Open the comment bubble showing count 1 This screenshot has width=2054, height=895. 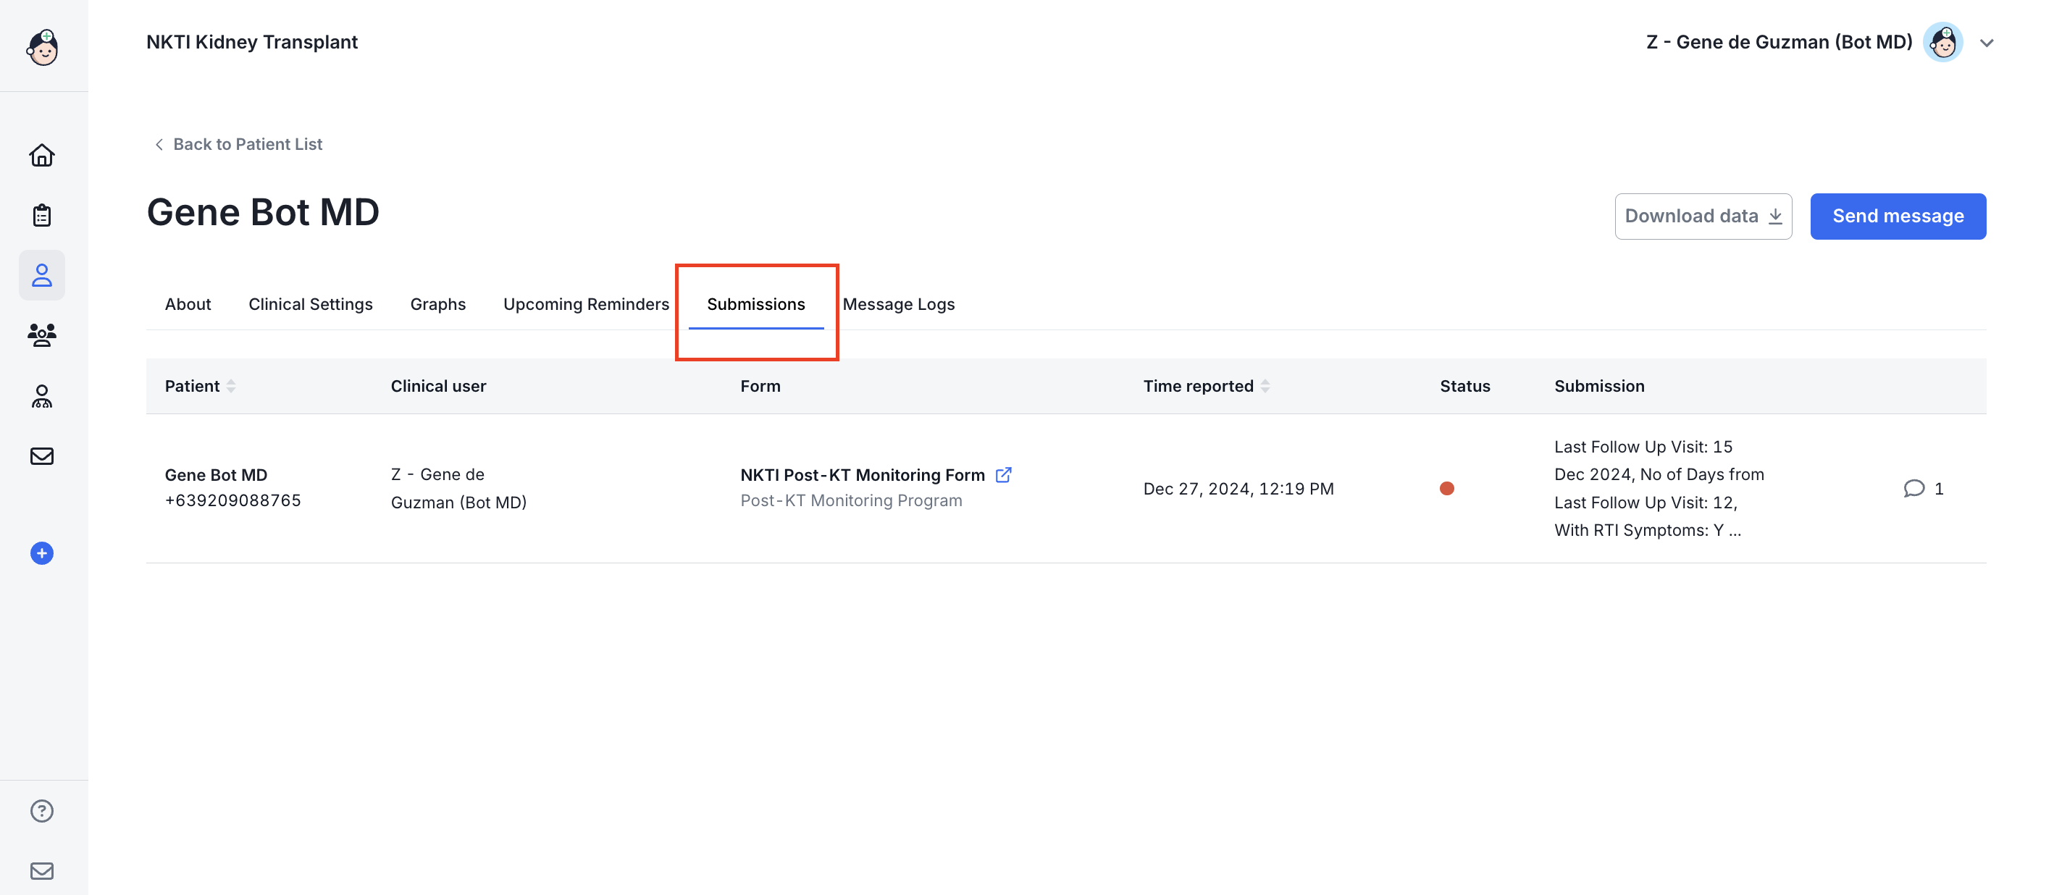pyautogui.click(x=1915, y=489)
